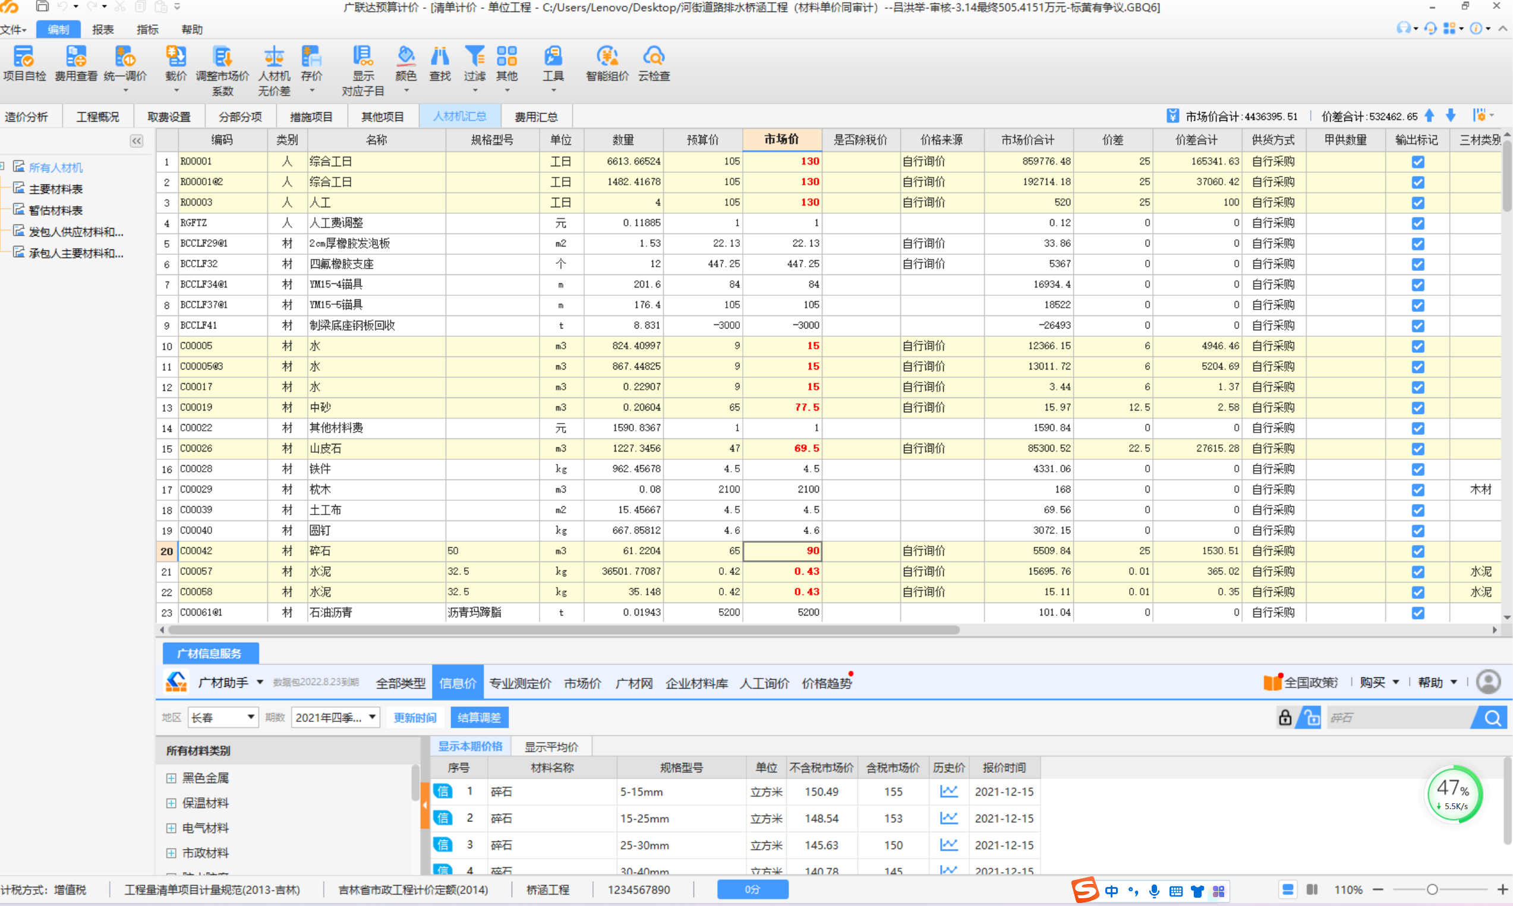This screenshot has width=1513, height=906.
Task: Click the 统一调价 icon
Action: [x=125, y=64]
